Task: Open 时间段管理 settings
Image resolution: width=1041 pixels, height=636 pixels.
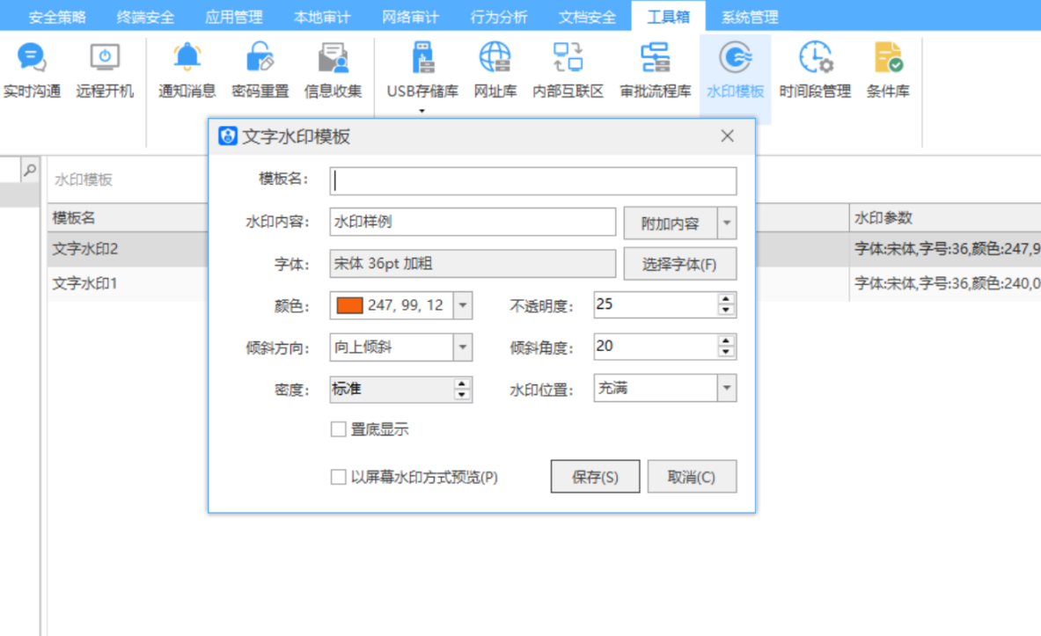Action: (814, 70)
